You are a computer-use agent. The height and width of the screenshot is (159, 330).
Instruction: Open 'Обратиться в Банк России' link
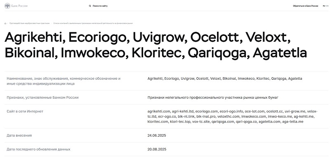coord(305,6)
